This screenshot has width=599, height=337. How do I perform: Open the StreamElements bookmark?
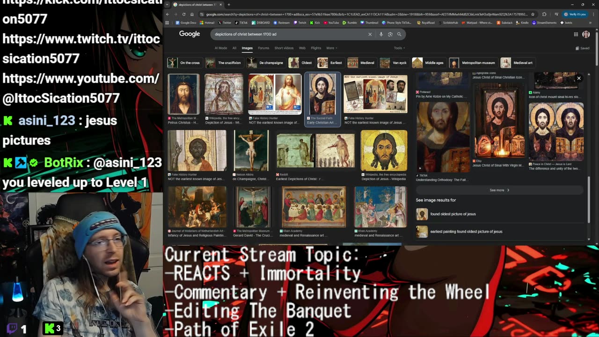(544, 22)
